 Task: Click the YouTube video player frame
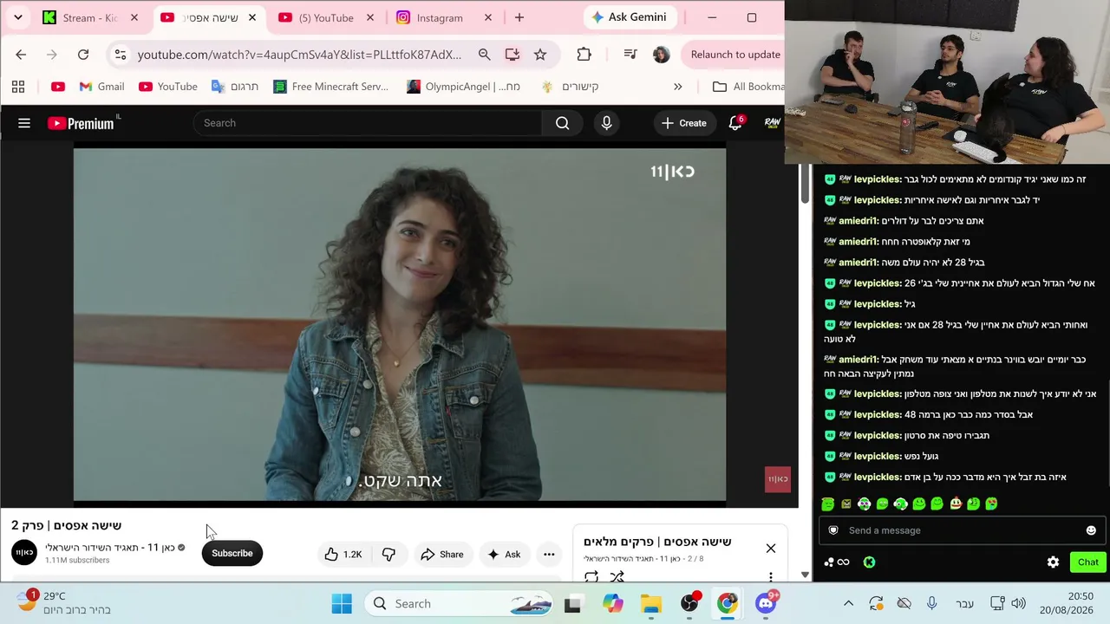coord(400,325)
